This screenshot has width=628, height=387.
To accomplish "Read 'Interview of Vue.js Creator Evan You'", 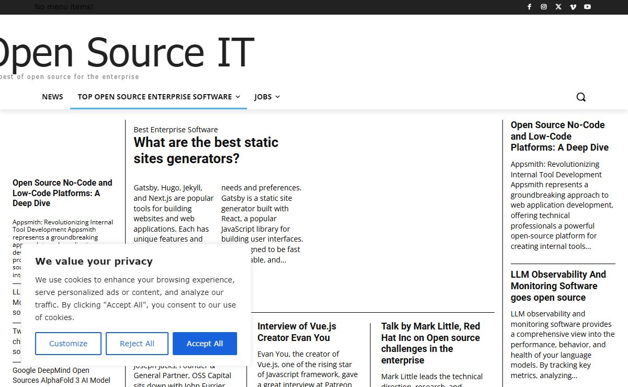I will [x=297, y=332].
